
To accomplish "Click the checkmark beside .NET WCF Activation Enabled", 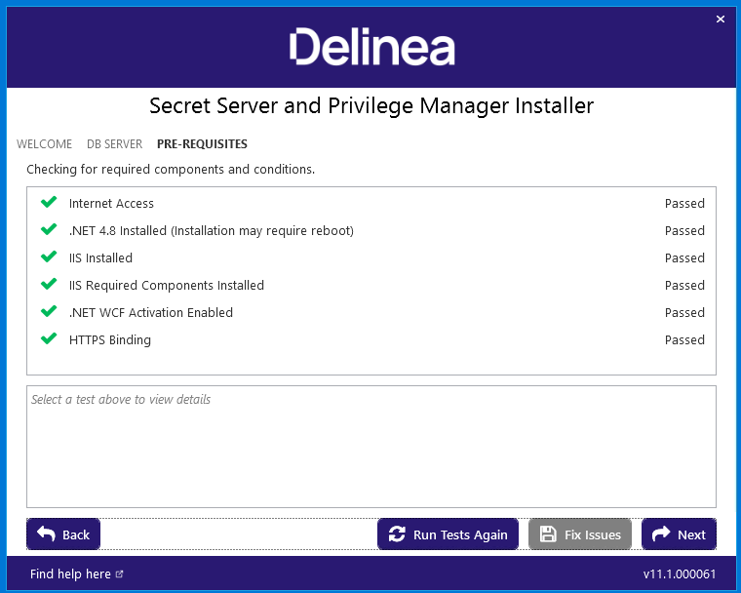I will click(x=49, y=312).
